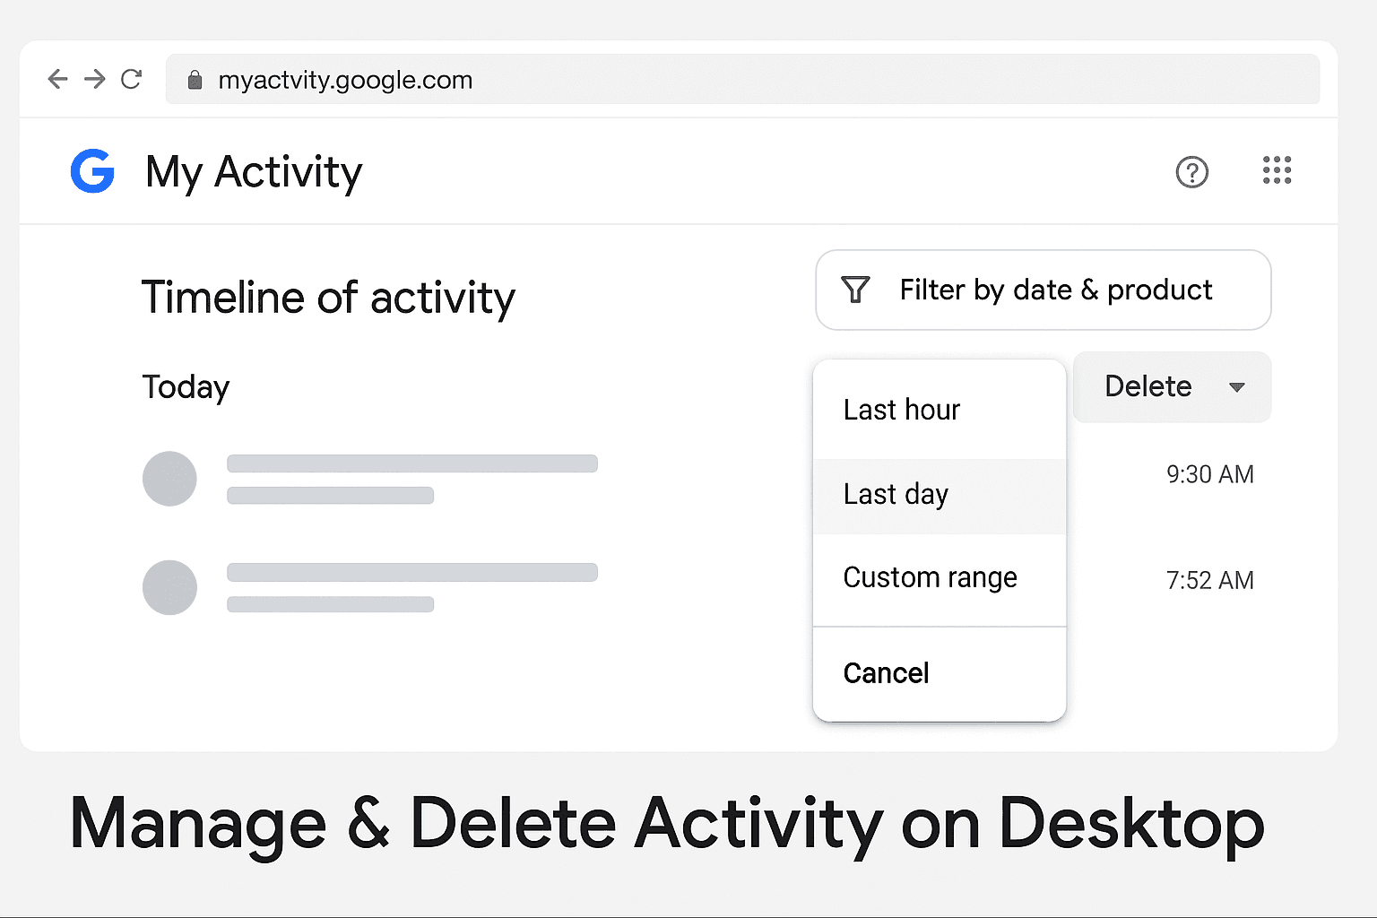Click the lock icon in address bar
The image size is (1377, 918).
(x=195, y=81)
